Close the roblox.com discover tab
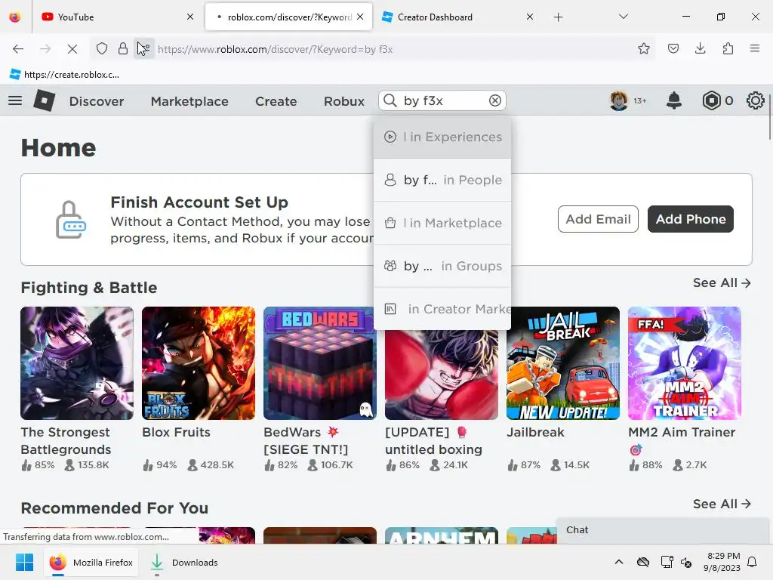The height and width of the screenshot is (580, 773). pyautogui.click(x=360, y=17)
